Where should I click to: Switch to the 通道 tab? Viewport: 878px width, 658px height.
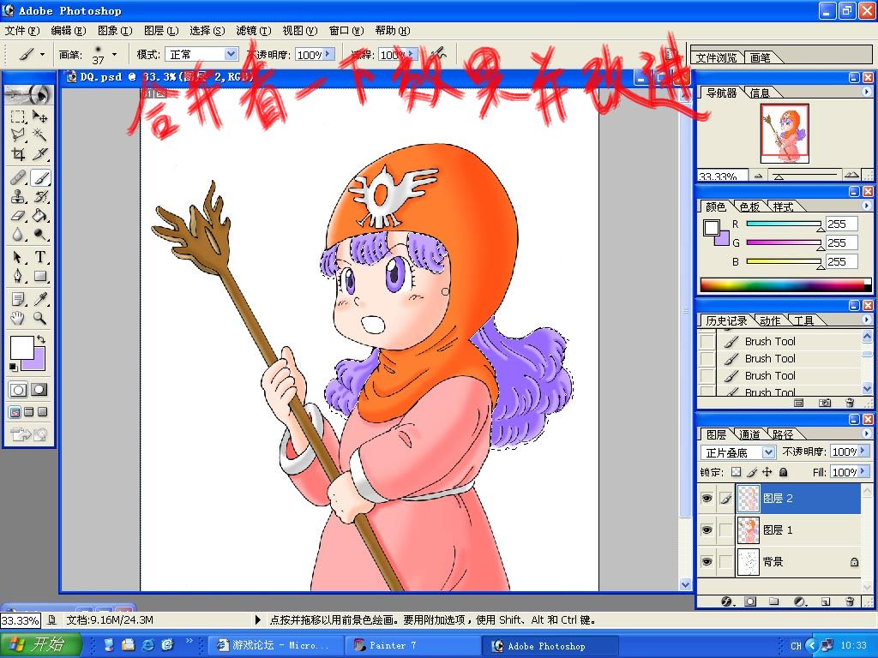[749, 434]
